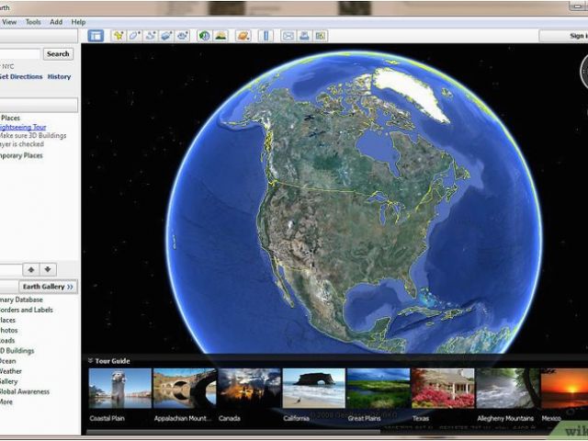The height and width of the screenshot is (441, 588).
Task: Click the search text field
Action: [x=20, y=54]
